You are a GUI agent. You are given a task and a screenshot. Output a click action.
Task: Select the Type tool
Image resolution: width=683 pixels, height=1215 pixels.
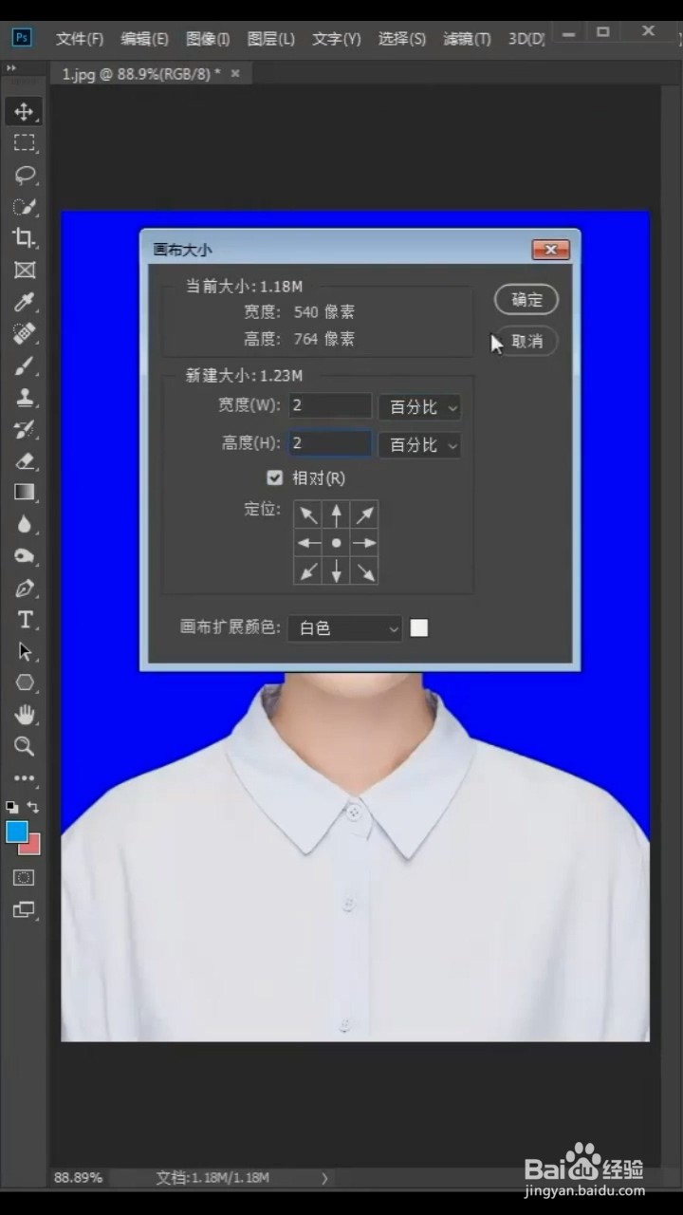point(24,620)
